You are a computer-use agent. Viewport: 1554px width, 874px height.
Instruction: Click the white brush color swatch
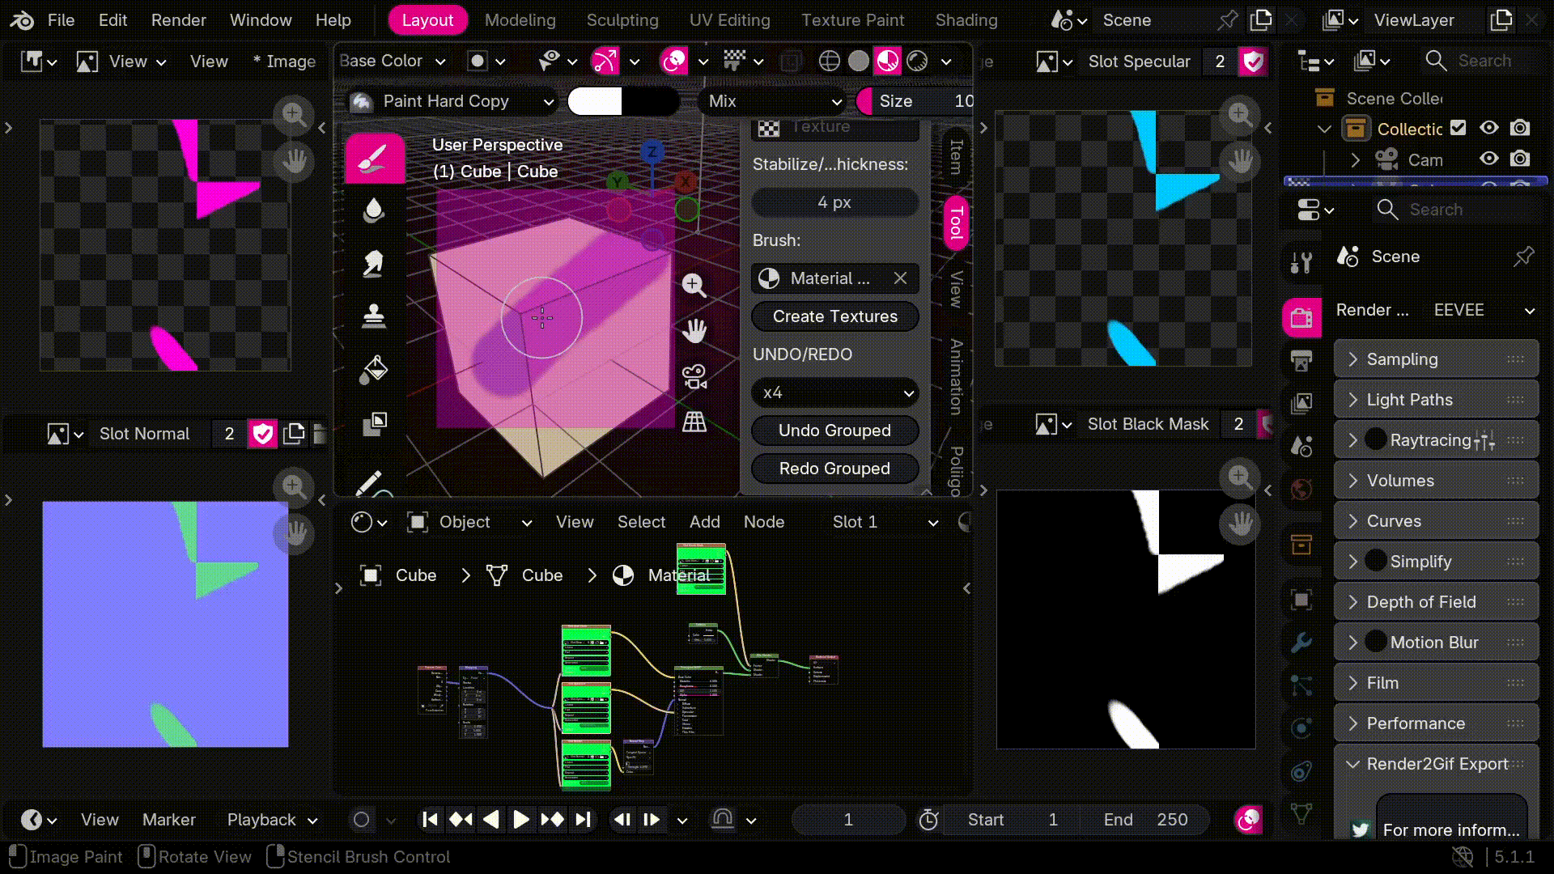click(x=595, y=101)
